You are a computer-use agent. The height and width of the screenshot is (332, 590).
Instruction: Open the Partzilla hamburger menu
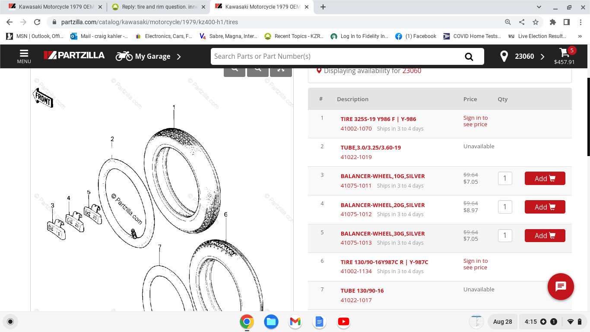(24, 56)
